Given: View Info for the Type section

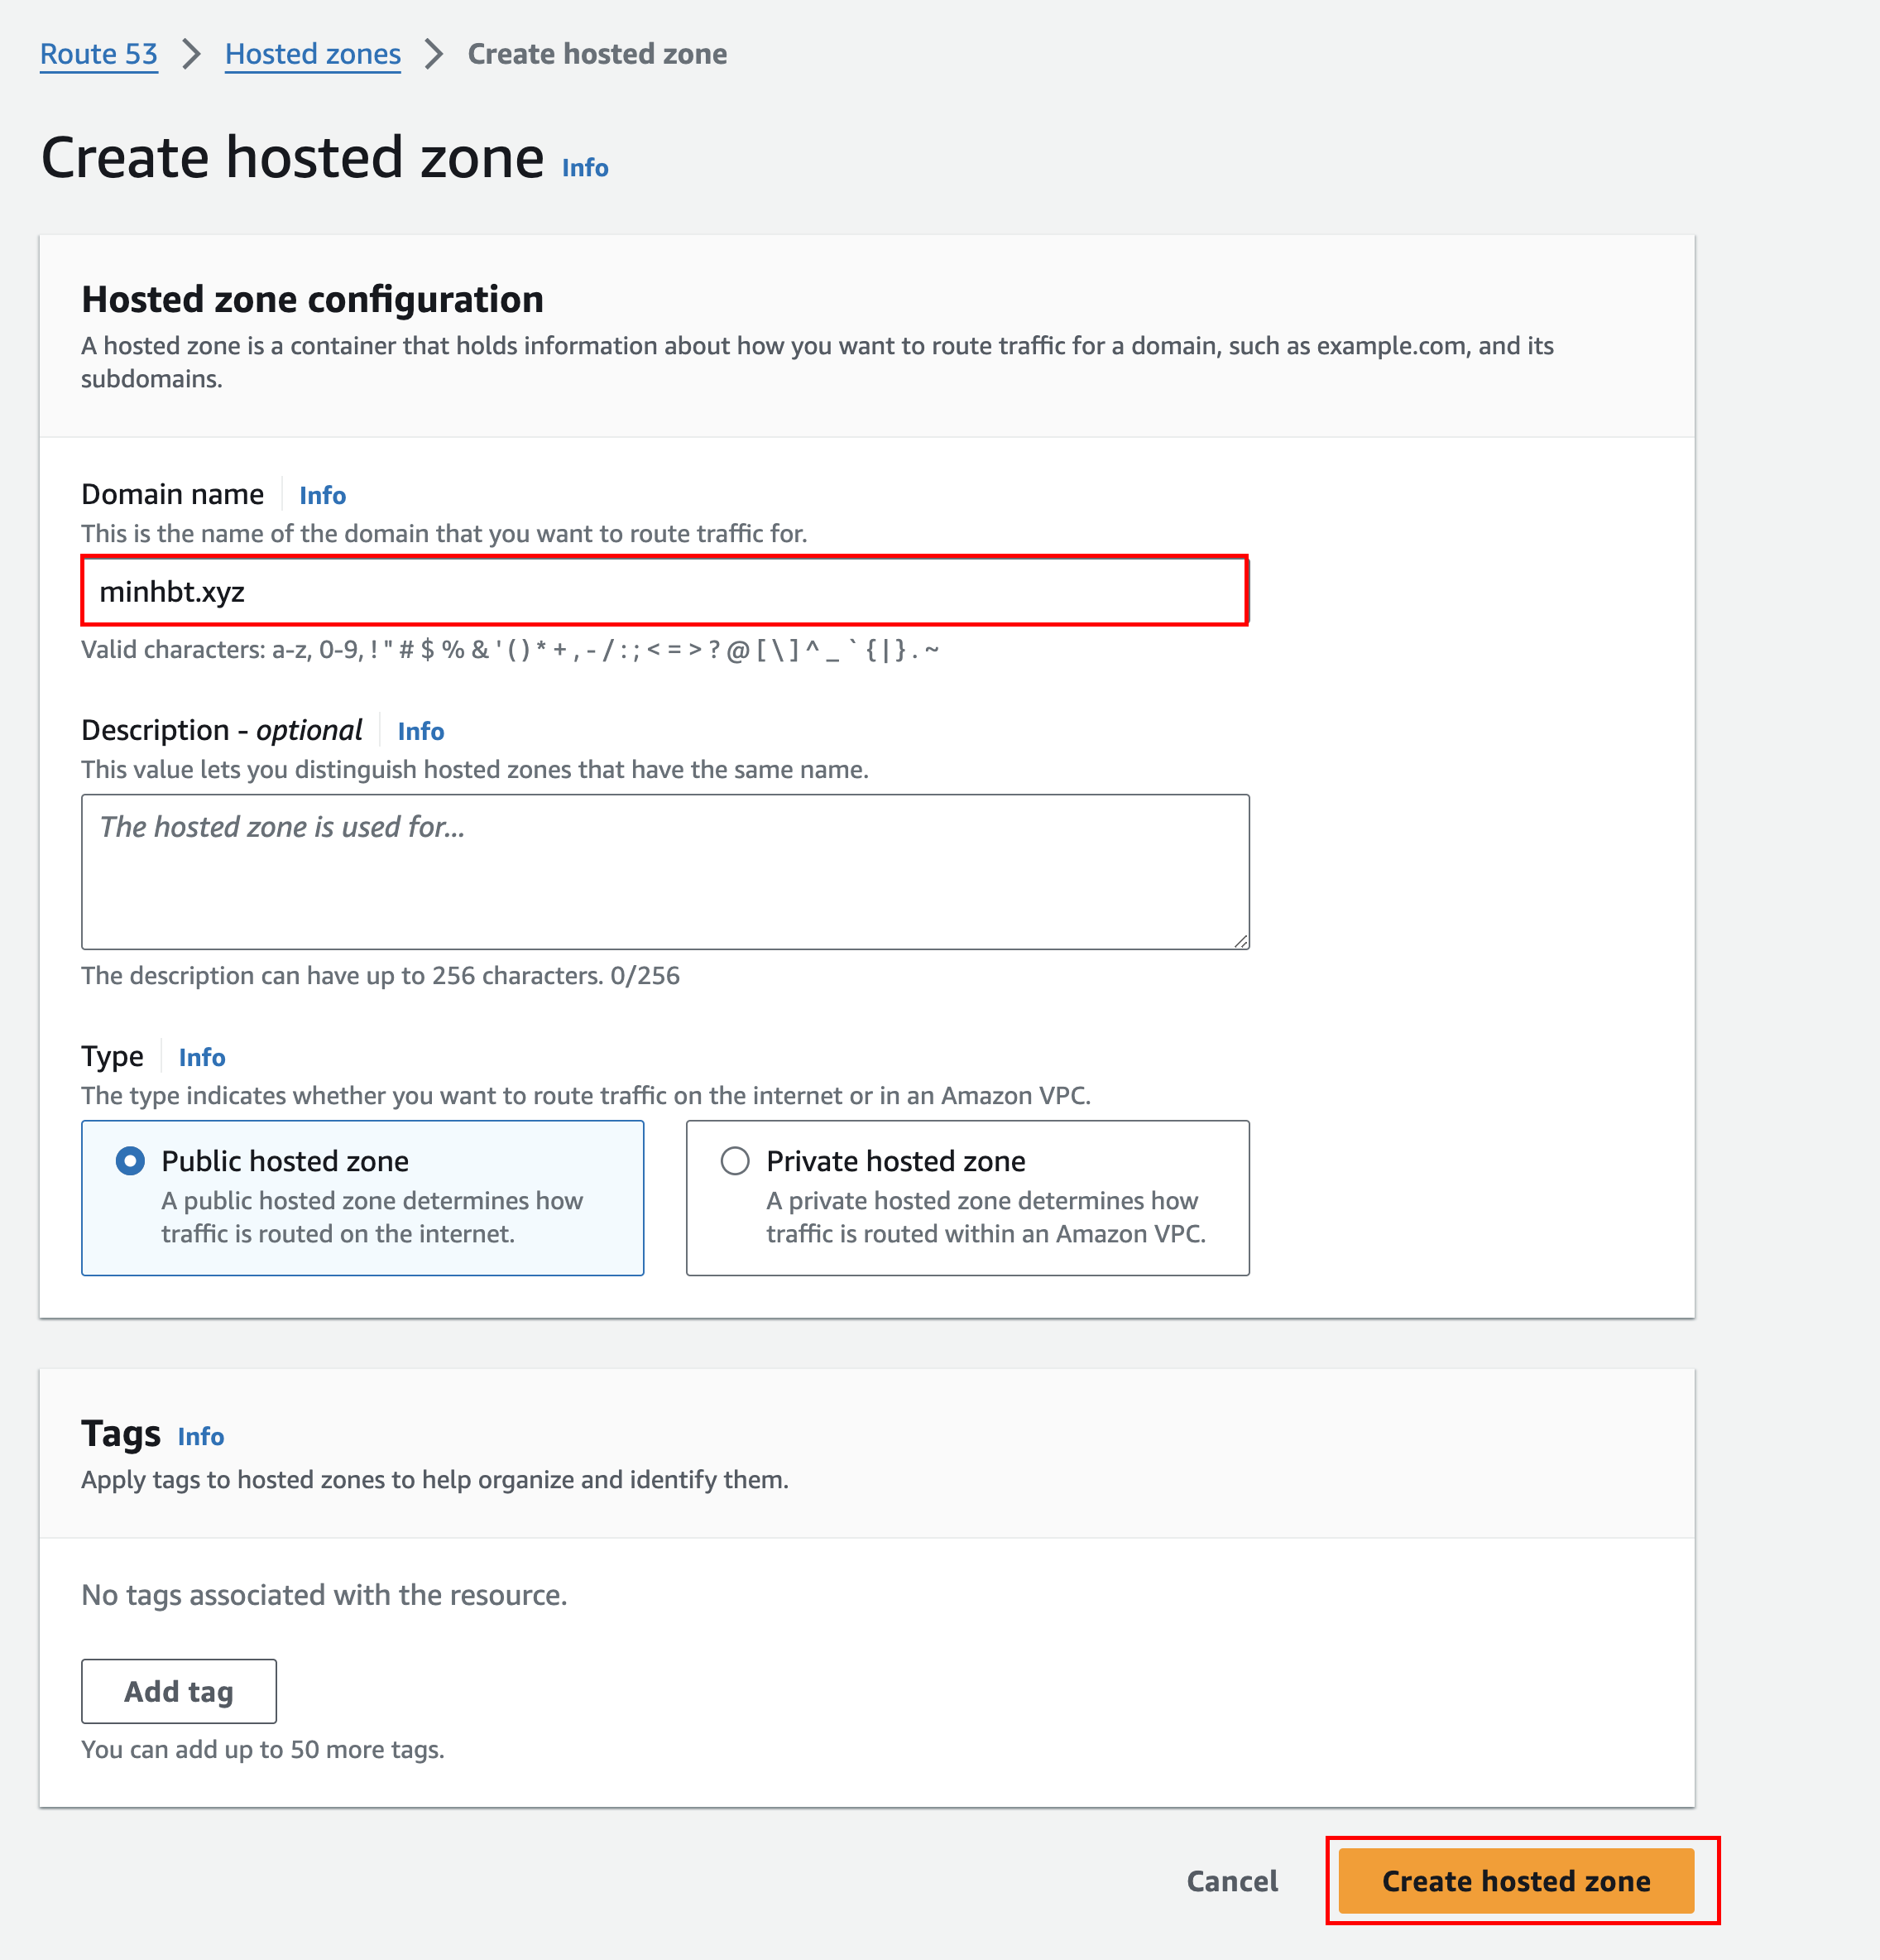Looking at the screenshot, I should pos(202,1057).
